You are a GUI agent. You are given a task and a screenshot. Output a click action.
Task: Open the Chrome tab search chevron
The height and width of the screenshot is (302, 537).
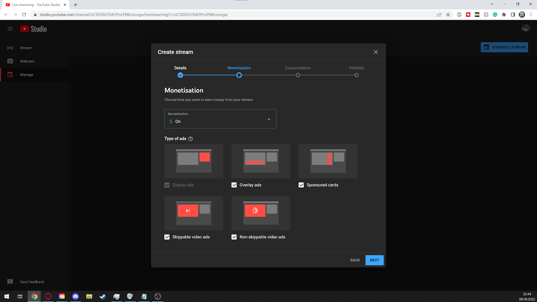click(492, 4)
